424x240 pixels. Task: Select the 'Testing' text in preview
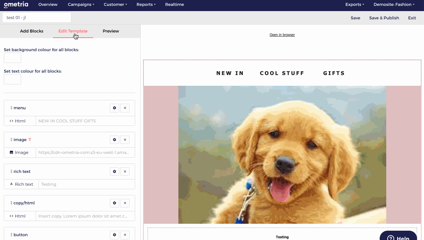point(282,237)
